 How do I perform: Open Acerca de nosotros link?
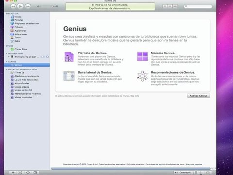194,164
